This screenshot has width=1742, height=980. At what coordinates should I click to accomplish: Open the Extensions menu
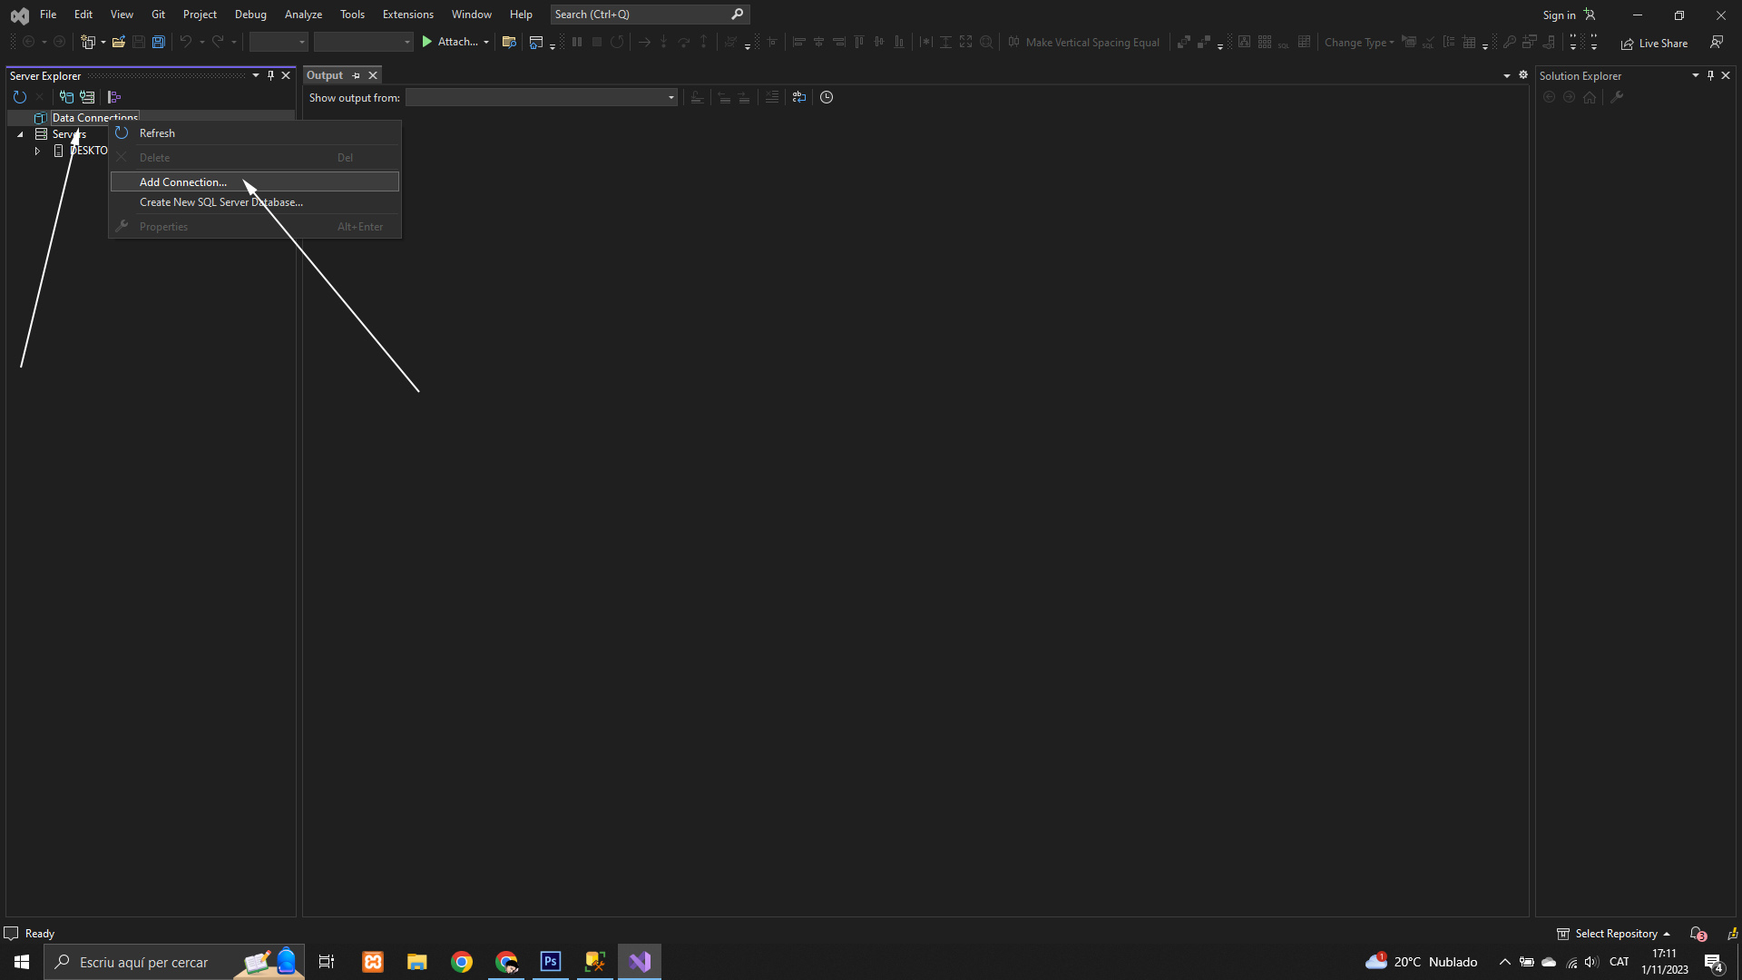[x=407, y=15]
